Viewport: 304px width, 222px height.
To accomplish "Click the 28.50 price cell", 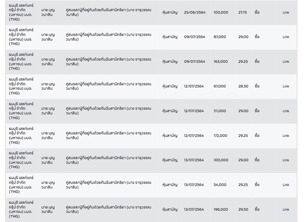I will [243, 86].
